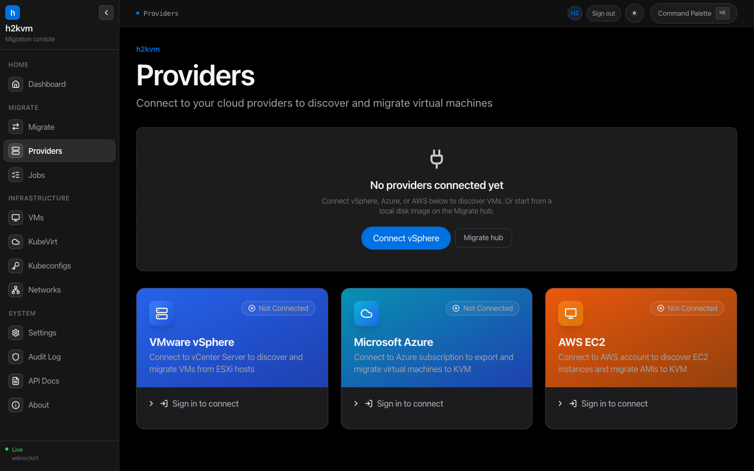Screen dimensions: 754x471
Task: Click the plug icon in empty state
Action: (x=437, y=159)
